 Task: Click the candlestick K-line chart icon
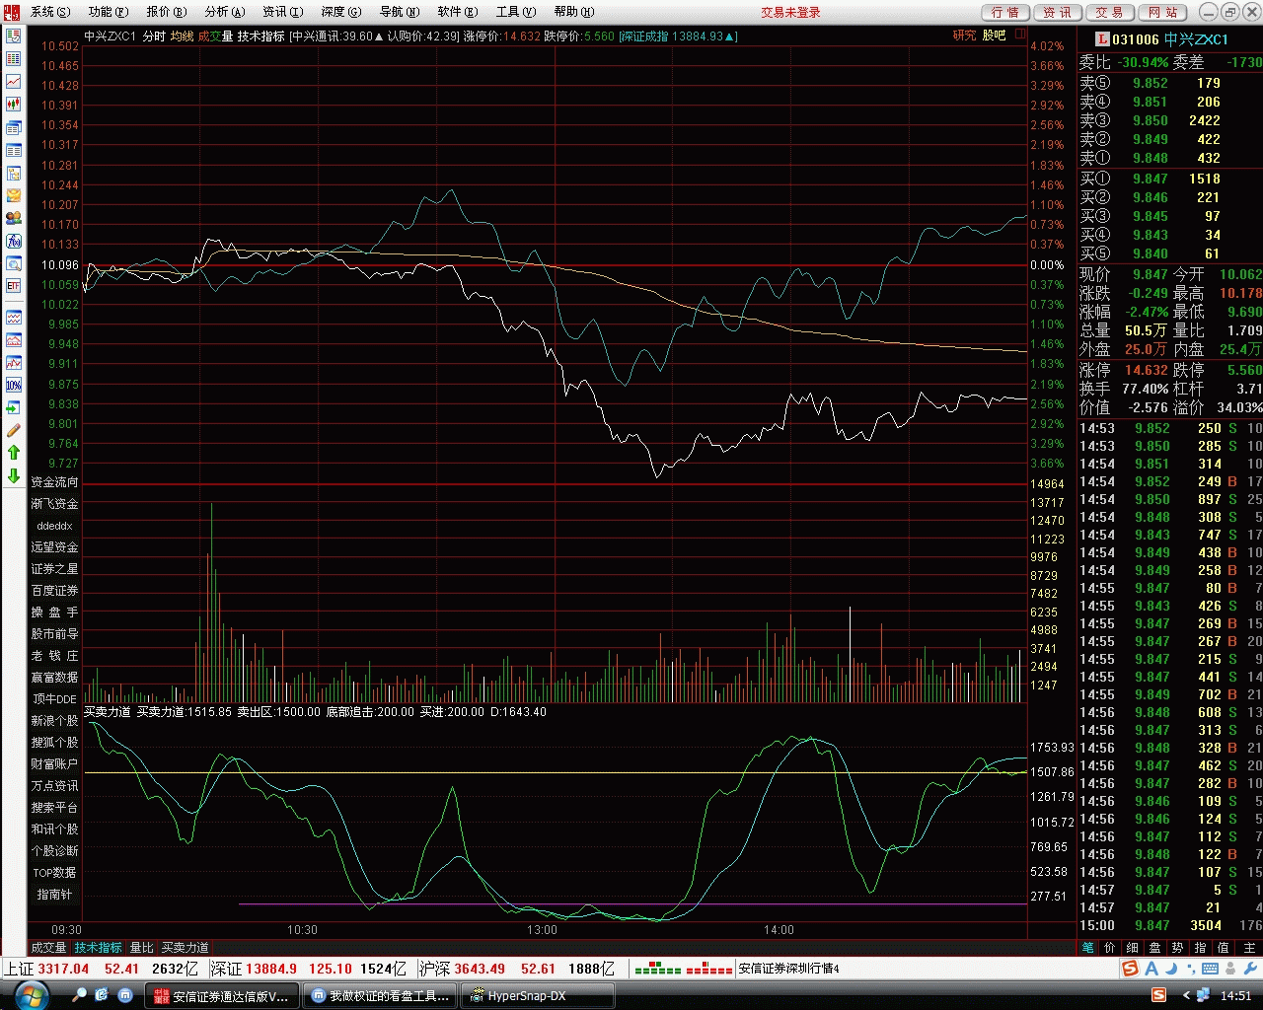pyautogui.click(x=14, y=105)
